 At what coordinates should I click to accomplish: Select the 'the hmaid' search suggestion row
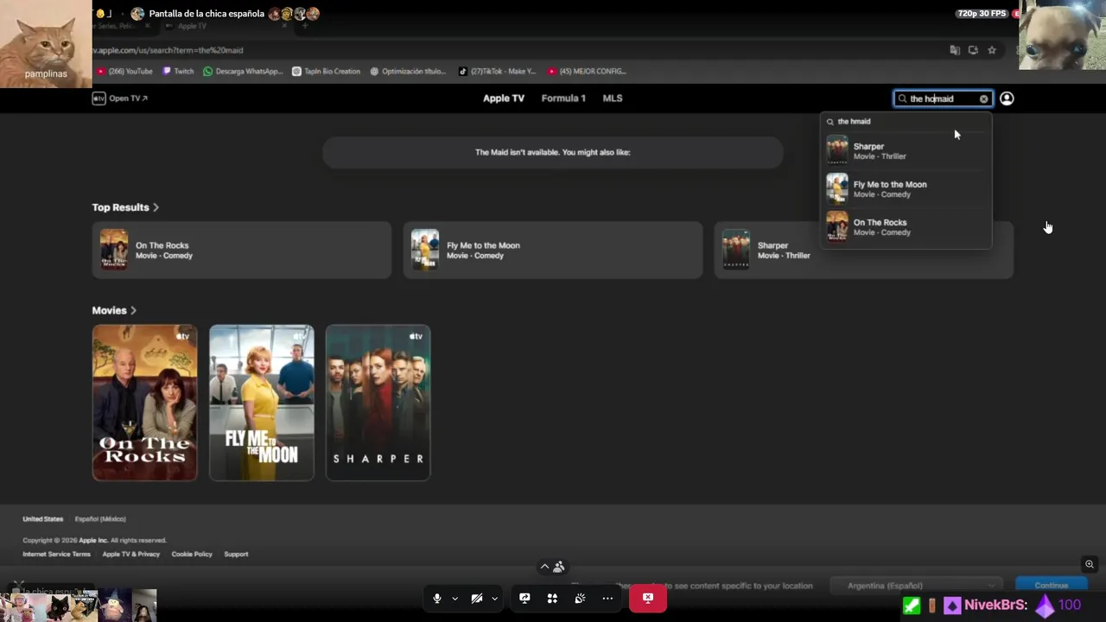(x=906, y=122)
